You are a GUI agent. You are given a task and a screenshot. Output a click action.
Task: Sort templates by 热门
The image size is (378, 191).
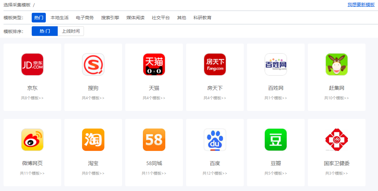[45, 31]
